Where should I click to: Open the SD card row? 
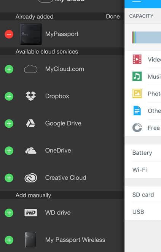point(143,195)
